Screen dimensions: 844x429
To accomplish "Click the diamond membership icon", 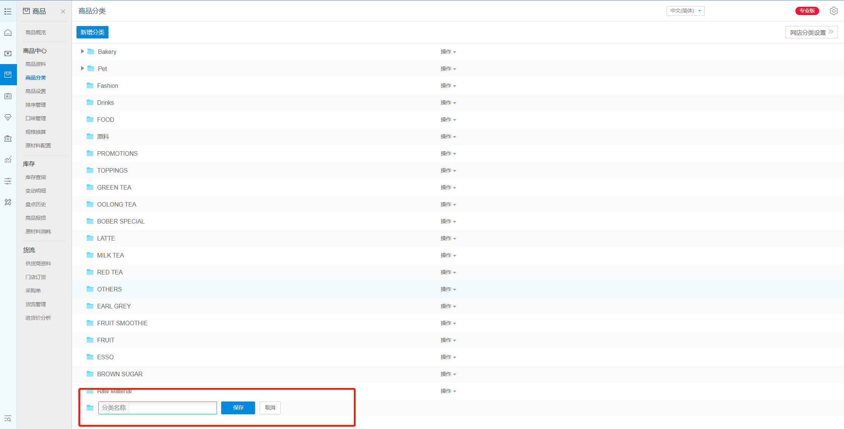I will tap(8, 117).
